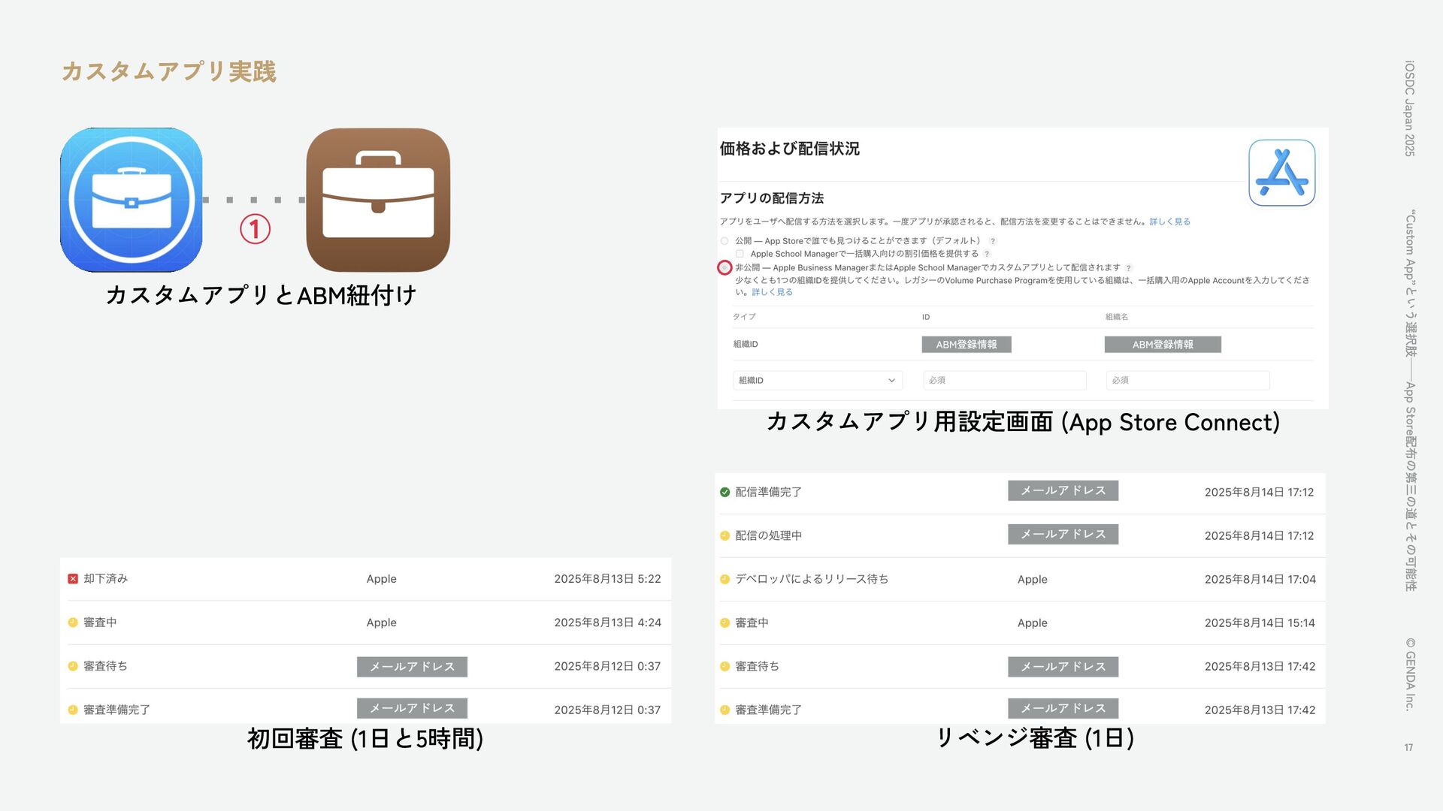This screenshot has width=1443, height=811.
Task: Click the 必須 input field under 組織名
Action: (1187, 381)
